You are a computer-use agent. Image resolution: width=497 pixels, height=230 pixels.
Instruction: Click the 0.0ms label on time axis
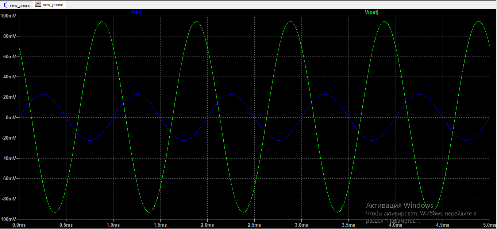19,225
